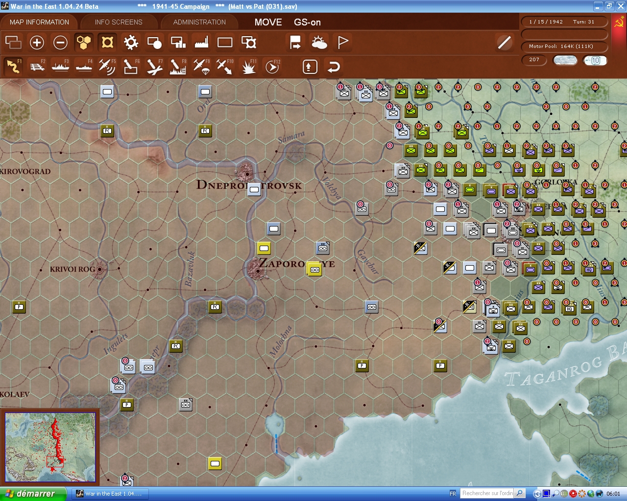Image resolution: width=627 pixels, height=501 pixels.
Task: Click the overlapping windows icon in toolbar
Action: [x=13, y=43]
